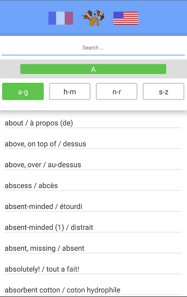187x297 pixels.
Task: Open entry absent-minded (1) / distrait
Action: pos(93,228)
